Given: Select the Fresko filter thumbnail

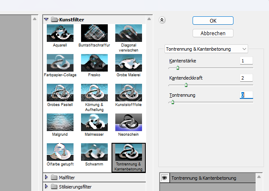Looking at the screenshot, I should (94, 63).
